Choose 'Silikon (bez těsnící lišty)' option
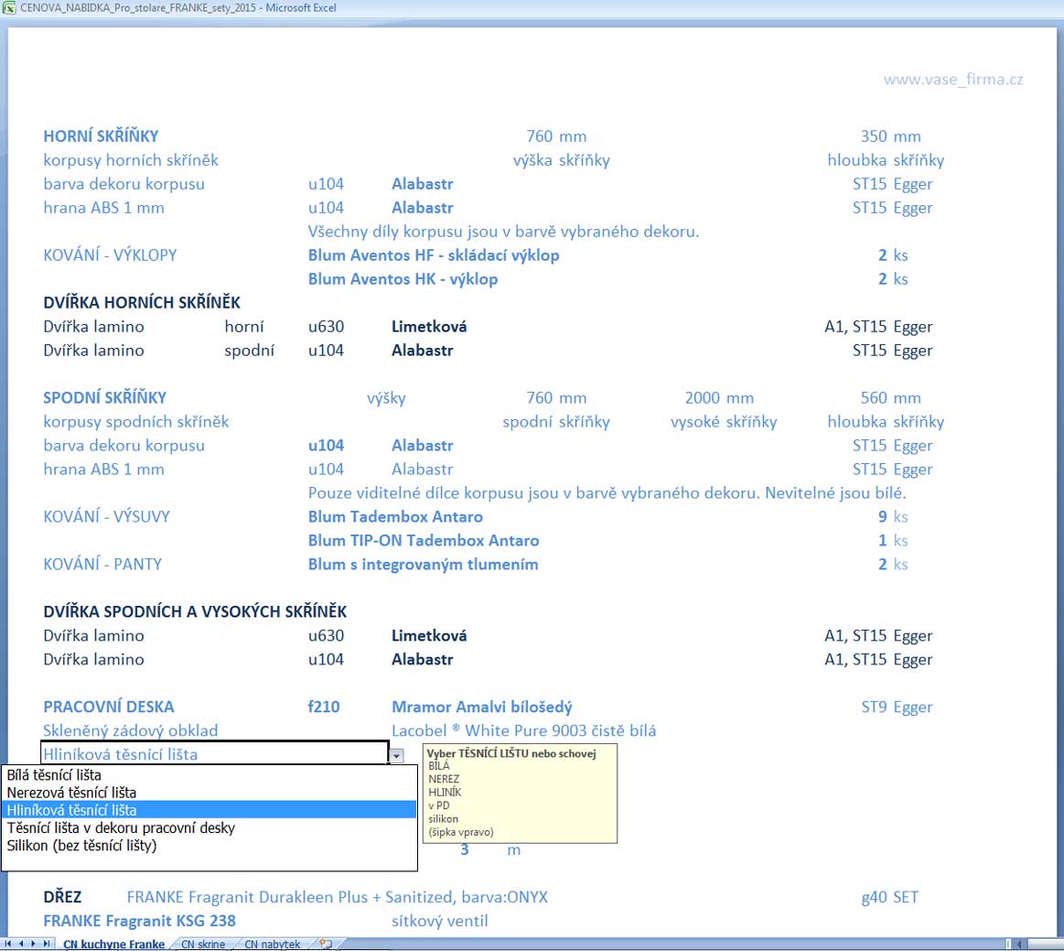The width and height of the screenshot is (1064, 951). 209,846
